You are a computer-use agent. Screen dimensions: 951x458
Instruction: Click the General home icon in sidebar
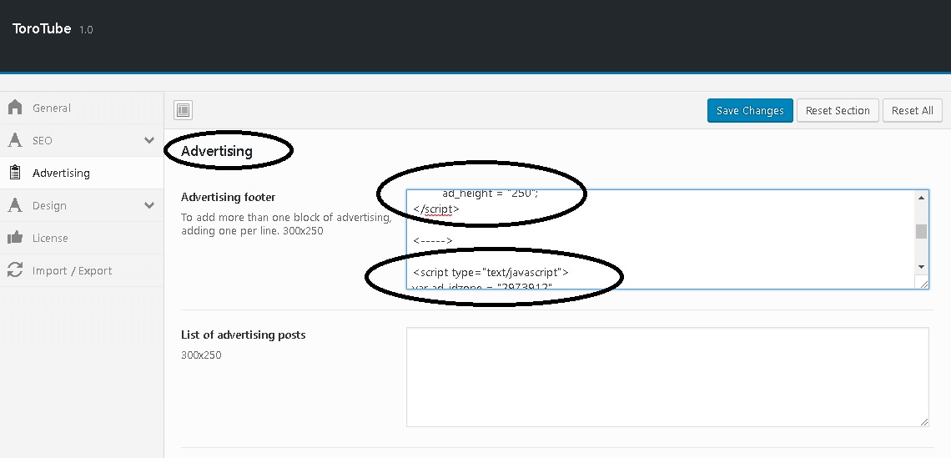(15, 108)
